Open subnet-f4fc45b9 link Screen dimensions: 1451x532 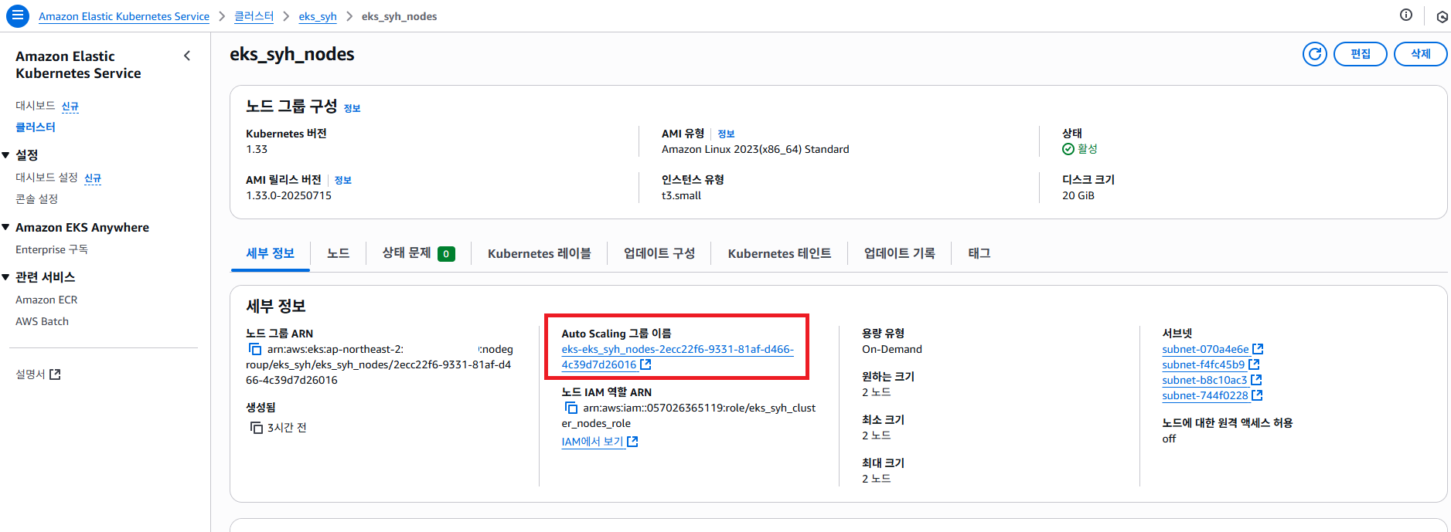coord(1204,364)
